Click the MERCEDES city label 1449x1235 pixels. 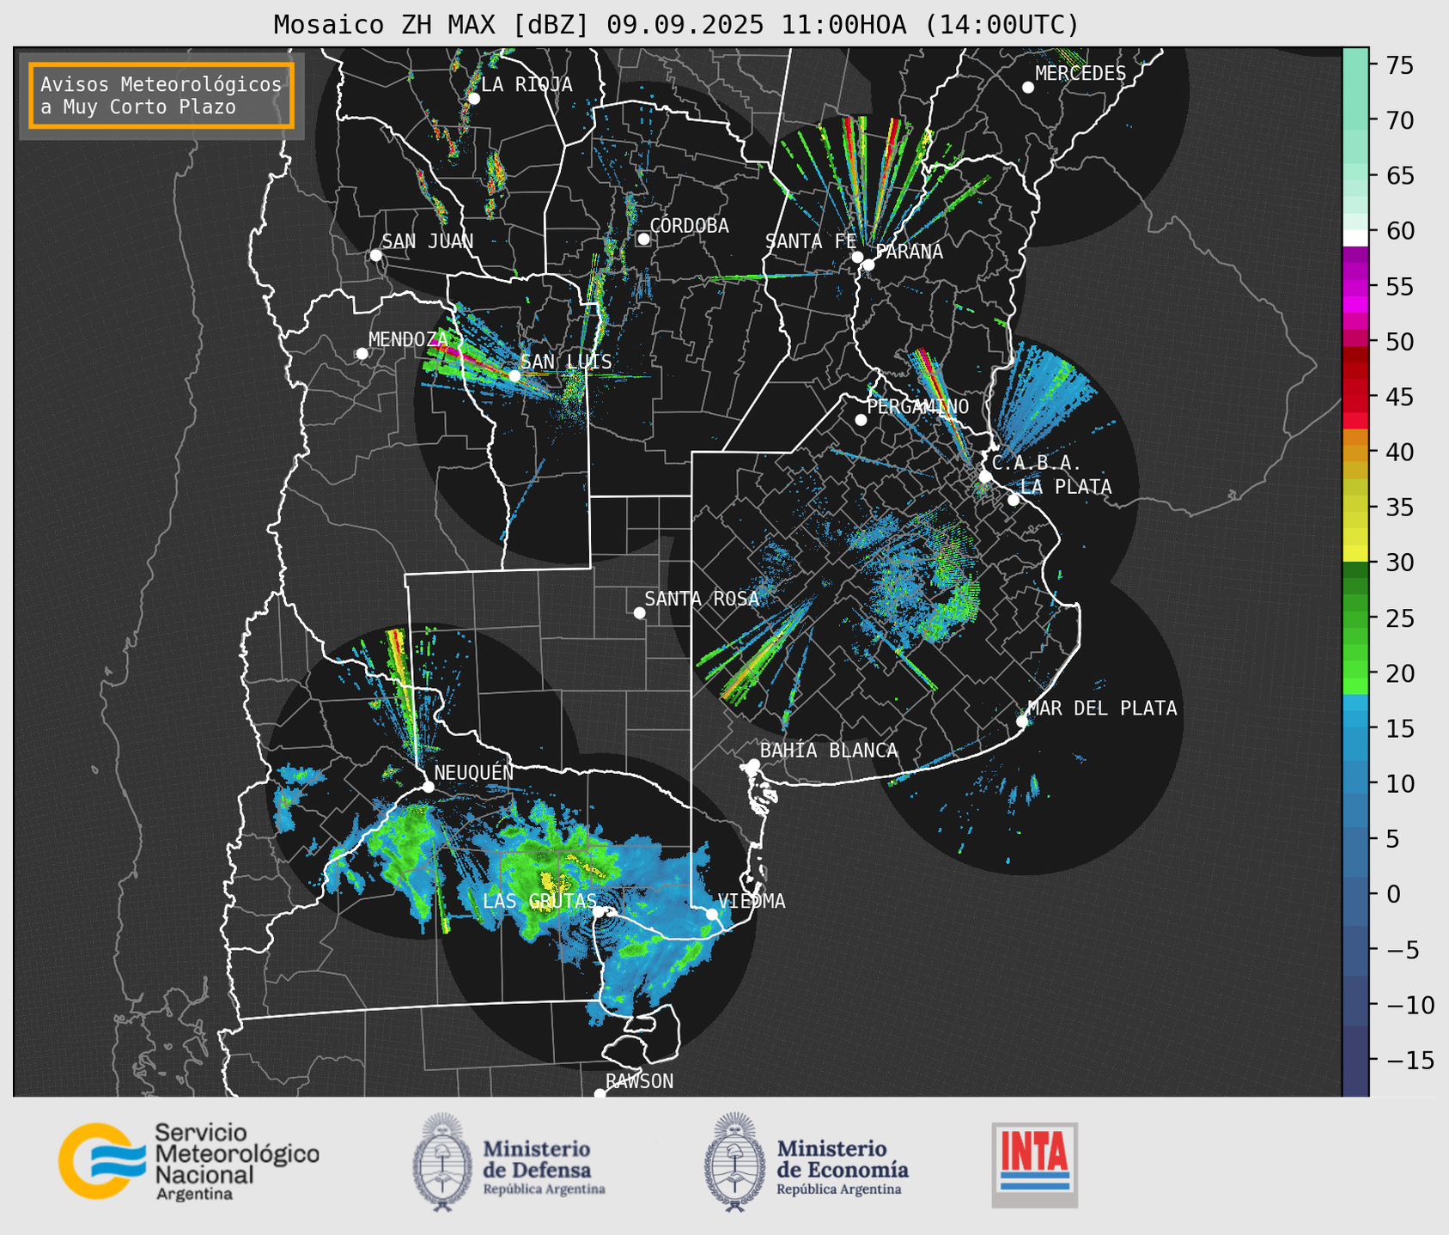click(x=1081, y=73)
